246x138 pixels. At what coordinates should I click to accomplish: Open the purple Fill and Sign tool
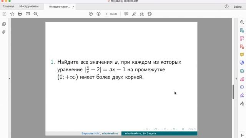pos(242,95)
